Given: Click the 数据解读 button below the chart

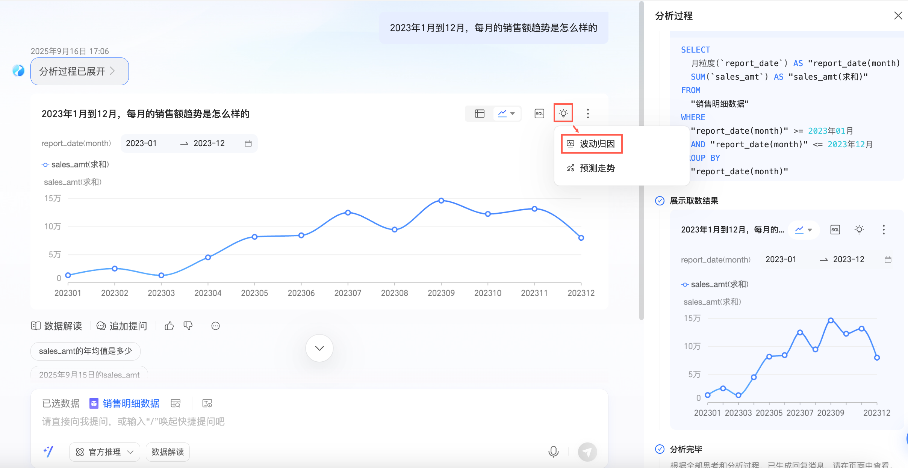Looking at the screenshot, I should coord(57,326).
